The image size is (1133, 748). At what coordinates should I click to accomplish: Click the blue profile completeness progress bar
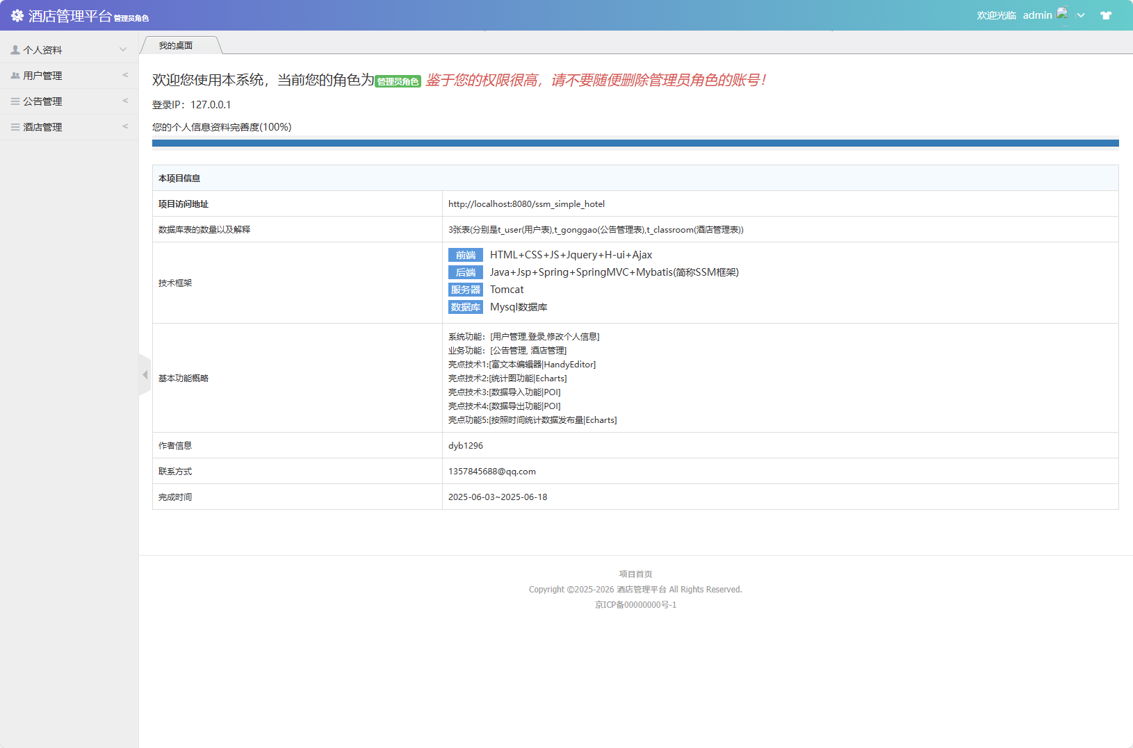pyautogui.click(x=635, y=143)
